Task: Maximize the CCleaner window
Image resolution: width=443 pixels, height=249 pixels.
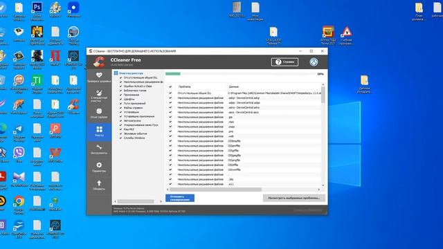Action: (x=311, y=51)
